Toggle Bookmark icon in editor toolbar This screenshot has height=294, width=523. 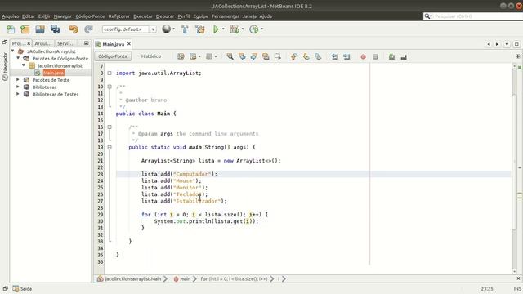[x=318, y=56]
